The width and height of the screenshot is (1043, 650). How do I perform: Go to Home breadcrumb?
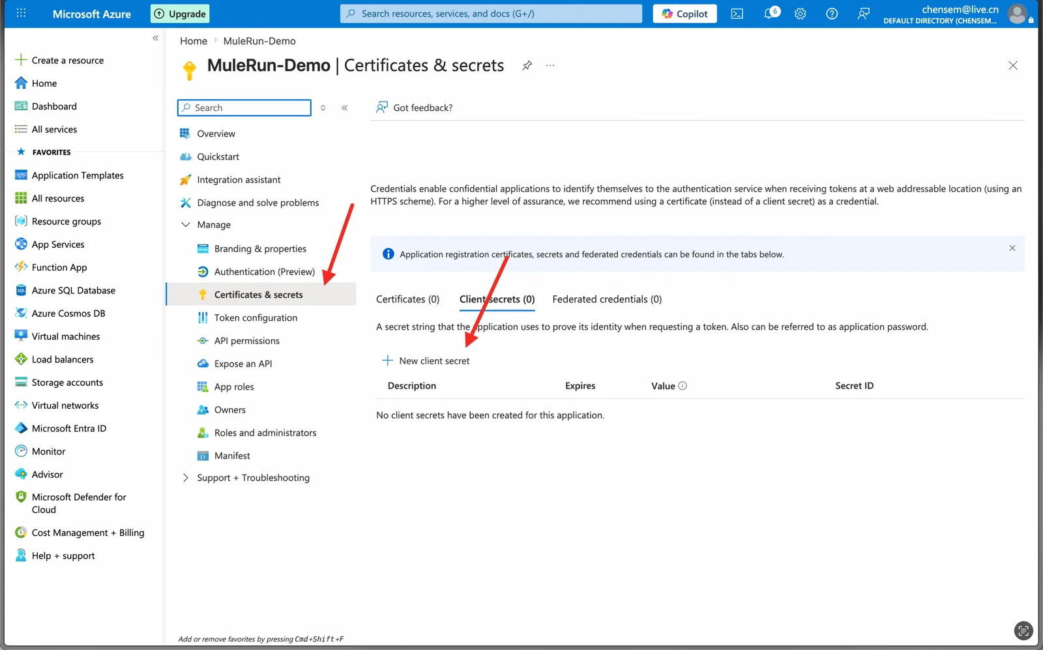(194, 41)
